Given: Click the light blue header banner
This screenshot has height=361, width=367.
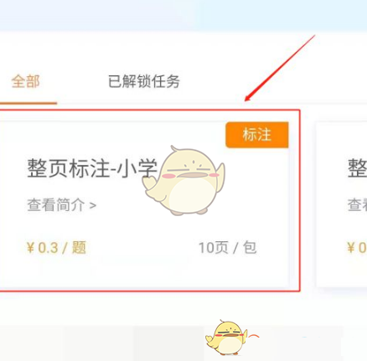Looking at the screenshot, I should 183,15.
